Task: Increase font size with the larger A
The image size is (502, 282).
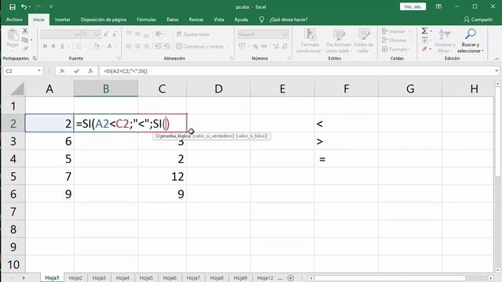Action: pyautogui.click(x=106, y=34)
